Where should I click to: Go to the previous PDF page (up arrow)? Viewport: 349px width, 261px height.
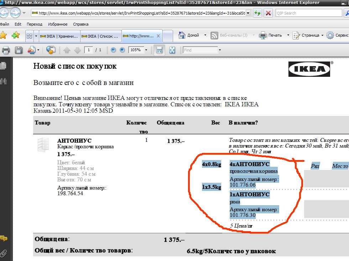[x=67, y=50]
